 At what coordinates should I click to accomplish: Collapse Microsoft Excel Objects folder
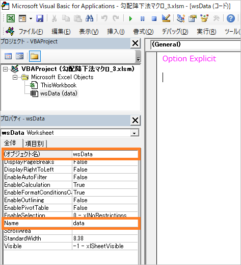(x=15, y=78)
